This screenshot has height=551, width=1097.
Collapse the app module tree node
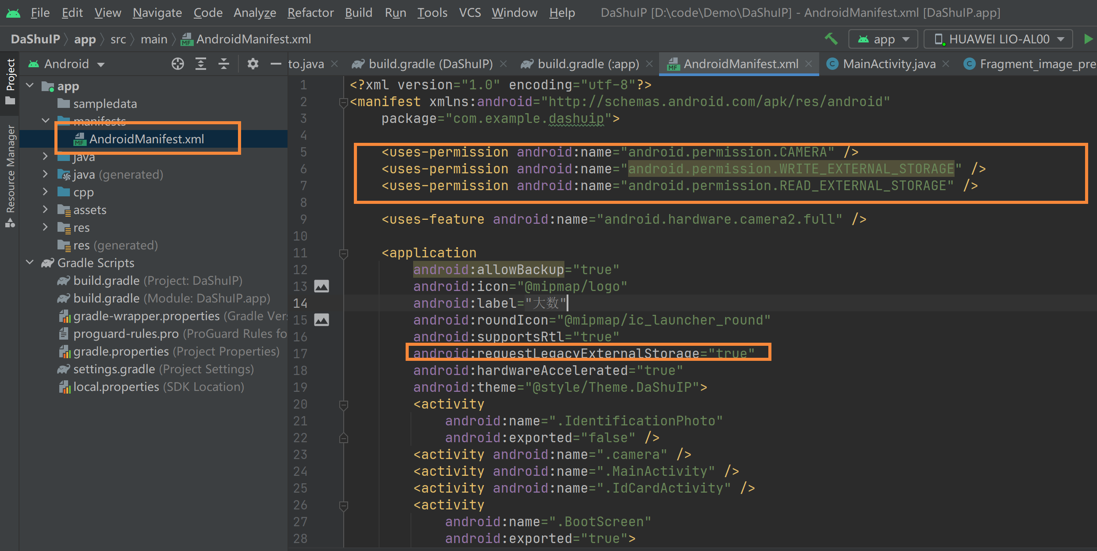coord(30,86)
